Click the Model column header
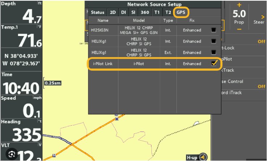This screenshot has width=267, height=161. [139, 20]
